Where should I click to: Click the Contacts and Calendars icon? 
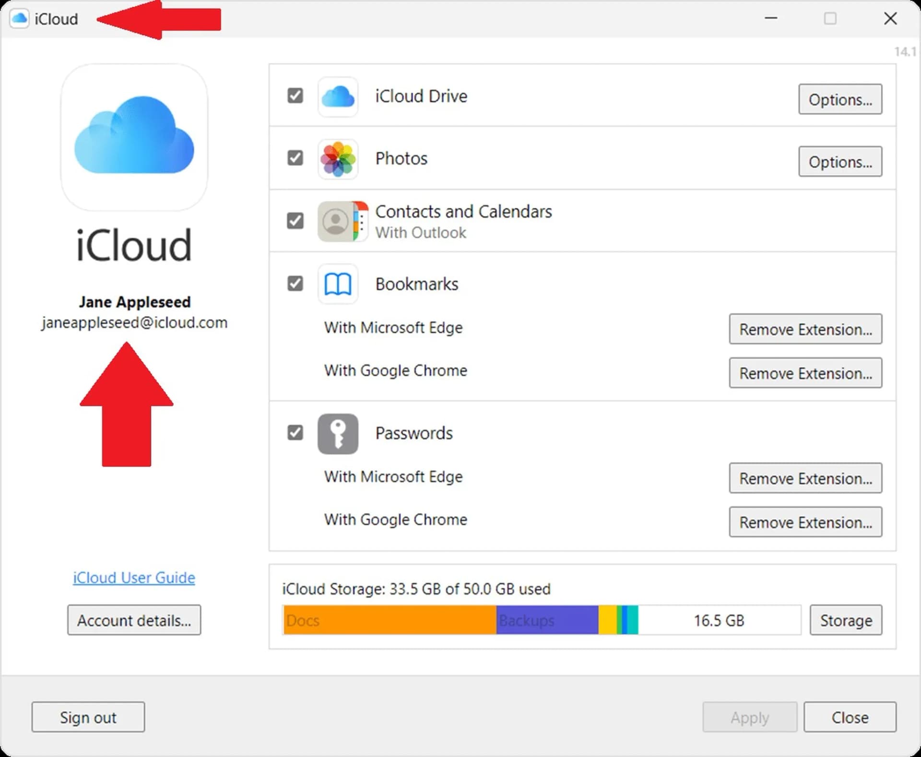tap(342, 221)
